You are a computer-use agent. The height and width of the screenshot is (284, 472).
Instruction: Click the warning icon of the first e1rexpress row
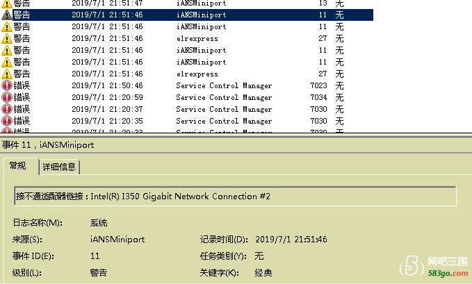click(7, 38)
